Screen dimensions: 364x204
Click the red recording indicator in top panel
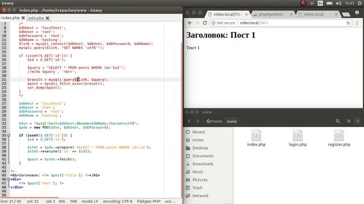coord(303,3)
